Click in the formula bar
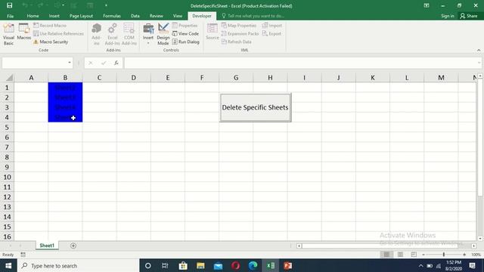 (x=300, y=63)
